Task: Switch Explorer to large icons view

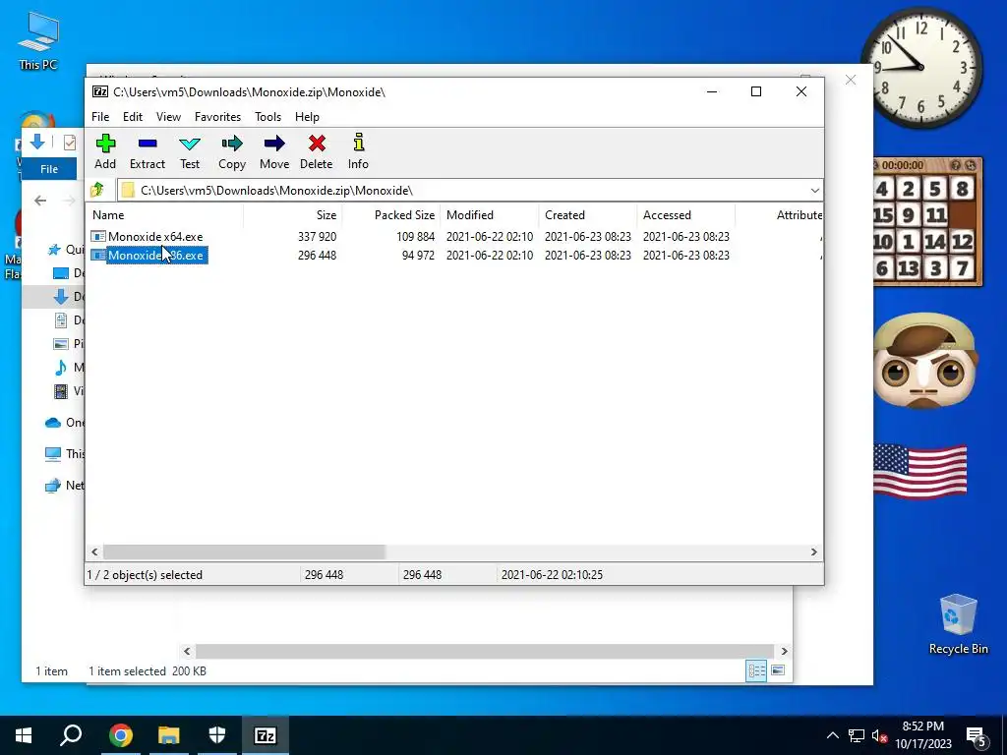Action: point(778,670)
